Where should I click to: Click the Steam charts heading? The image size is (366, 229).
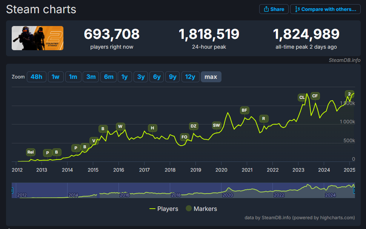[41, 9]
